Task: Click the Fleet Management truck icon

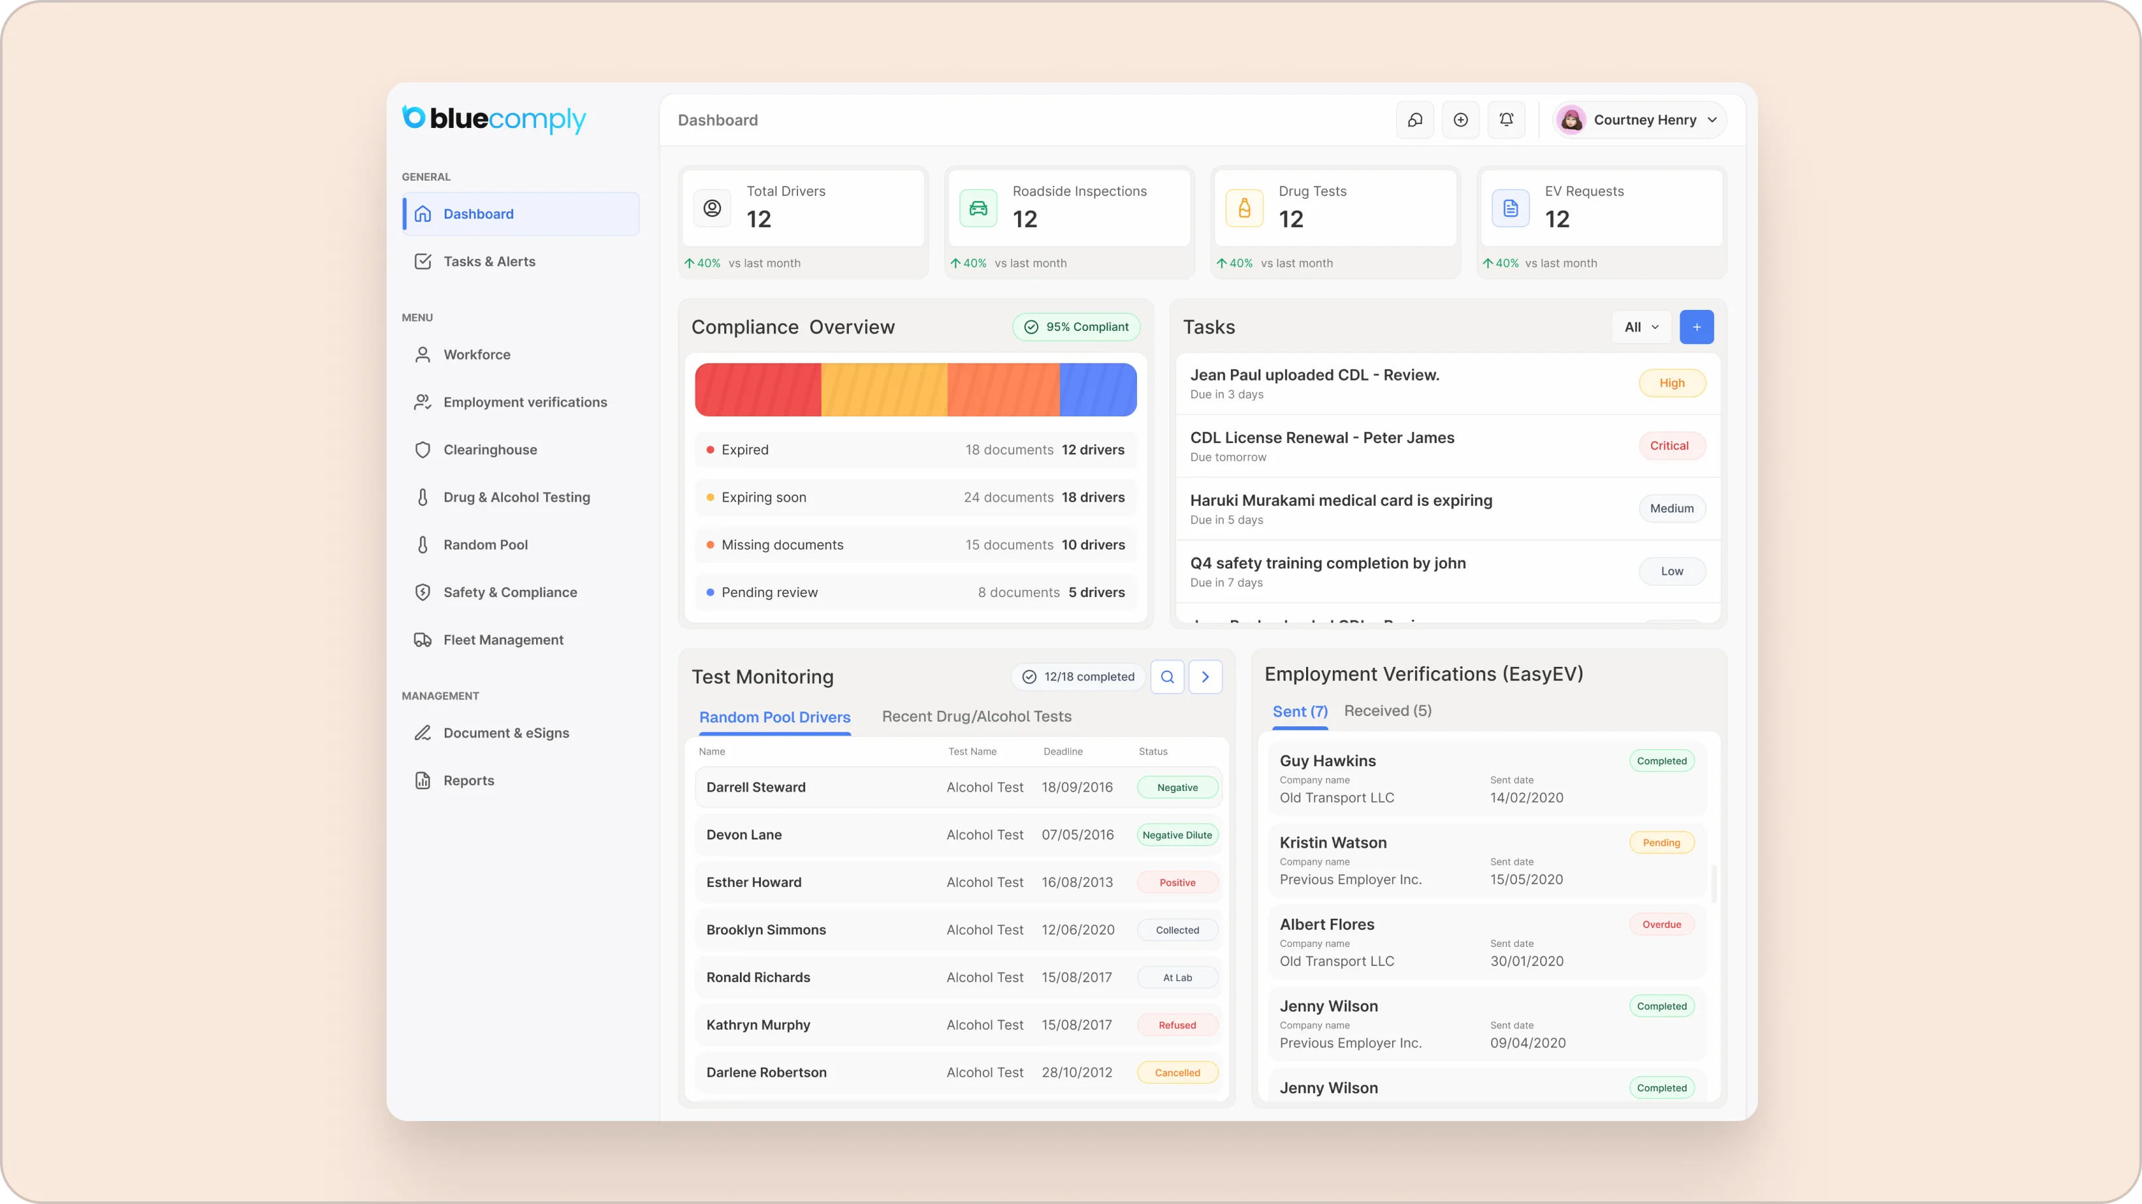Action: (423, 639)
